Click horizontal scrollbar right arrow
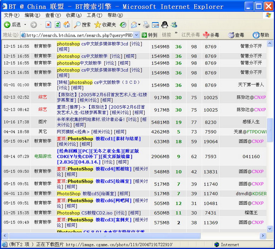The width and height of the screenshot is (275, 249). click(263, 236)
